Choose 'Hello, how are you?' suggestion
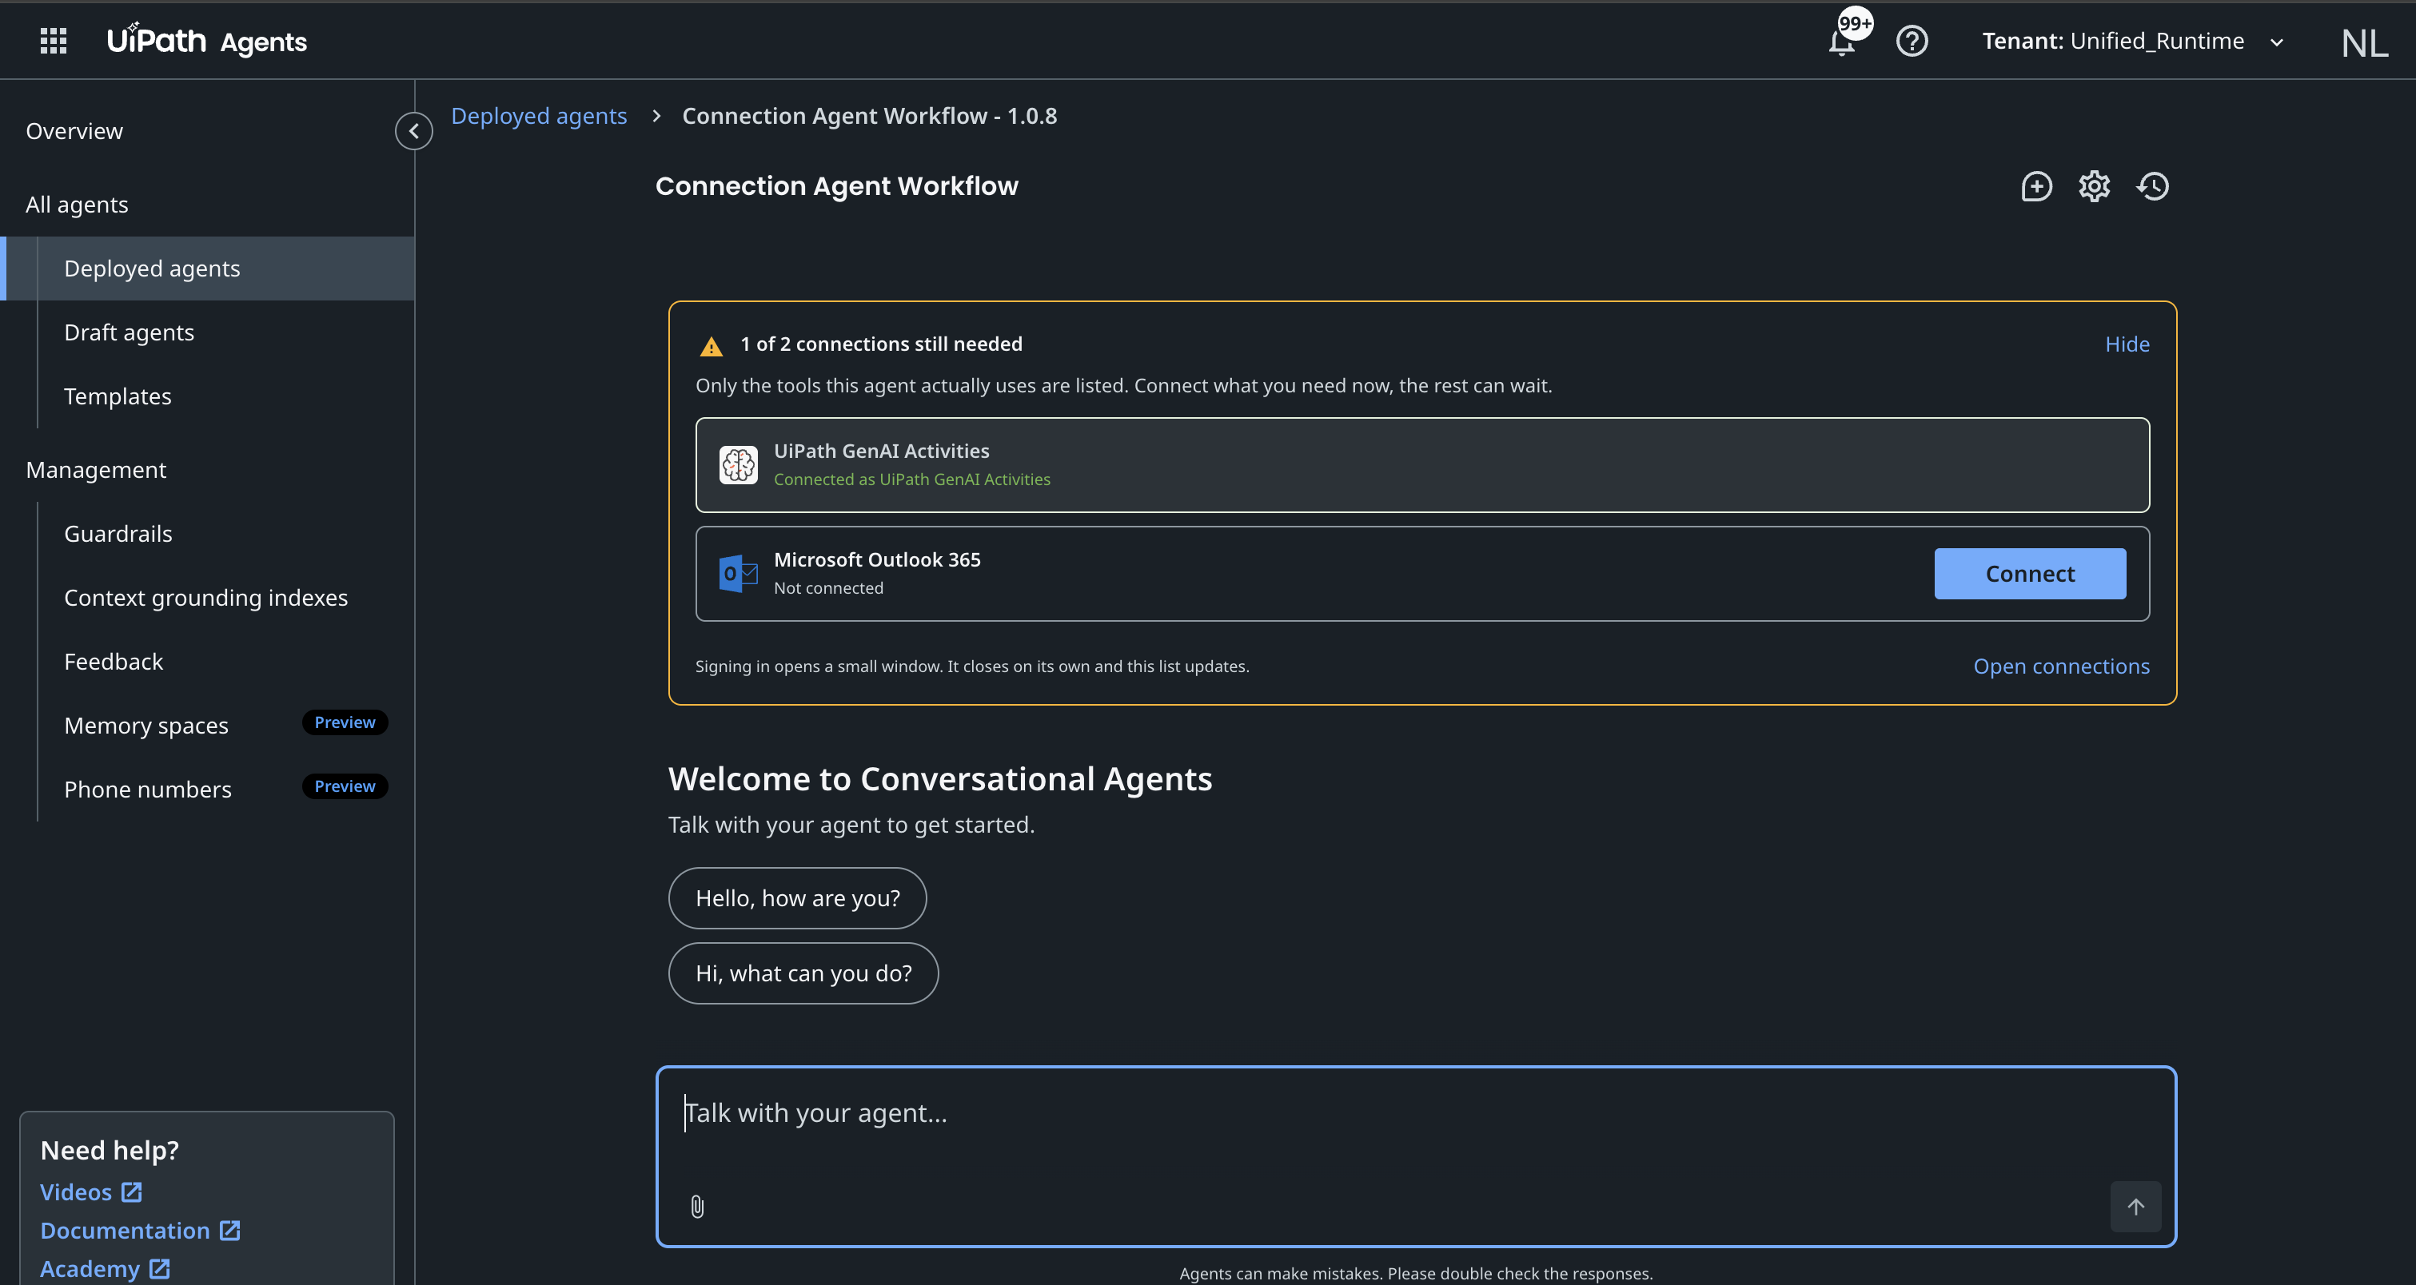The width and height of the screenshot is (2416, 1285). (797, 898)
